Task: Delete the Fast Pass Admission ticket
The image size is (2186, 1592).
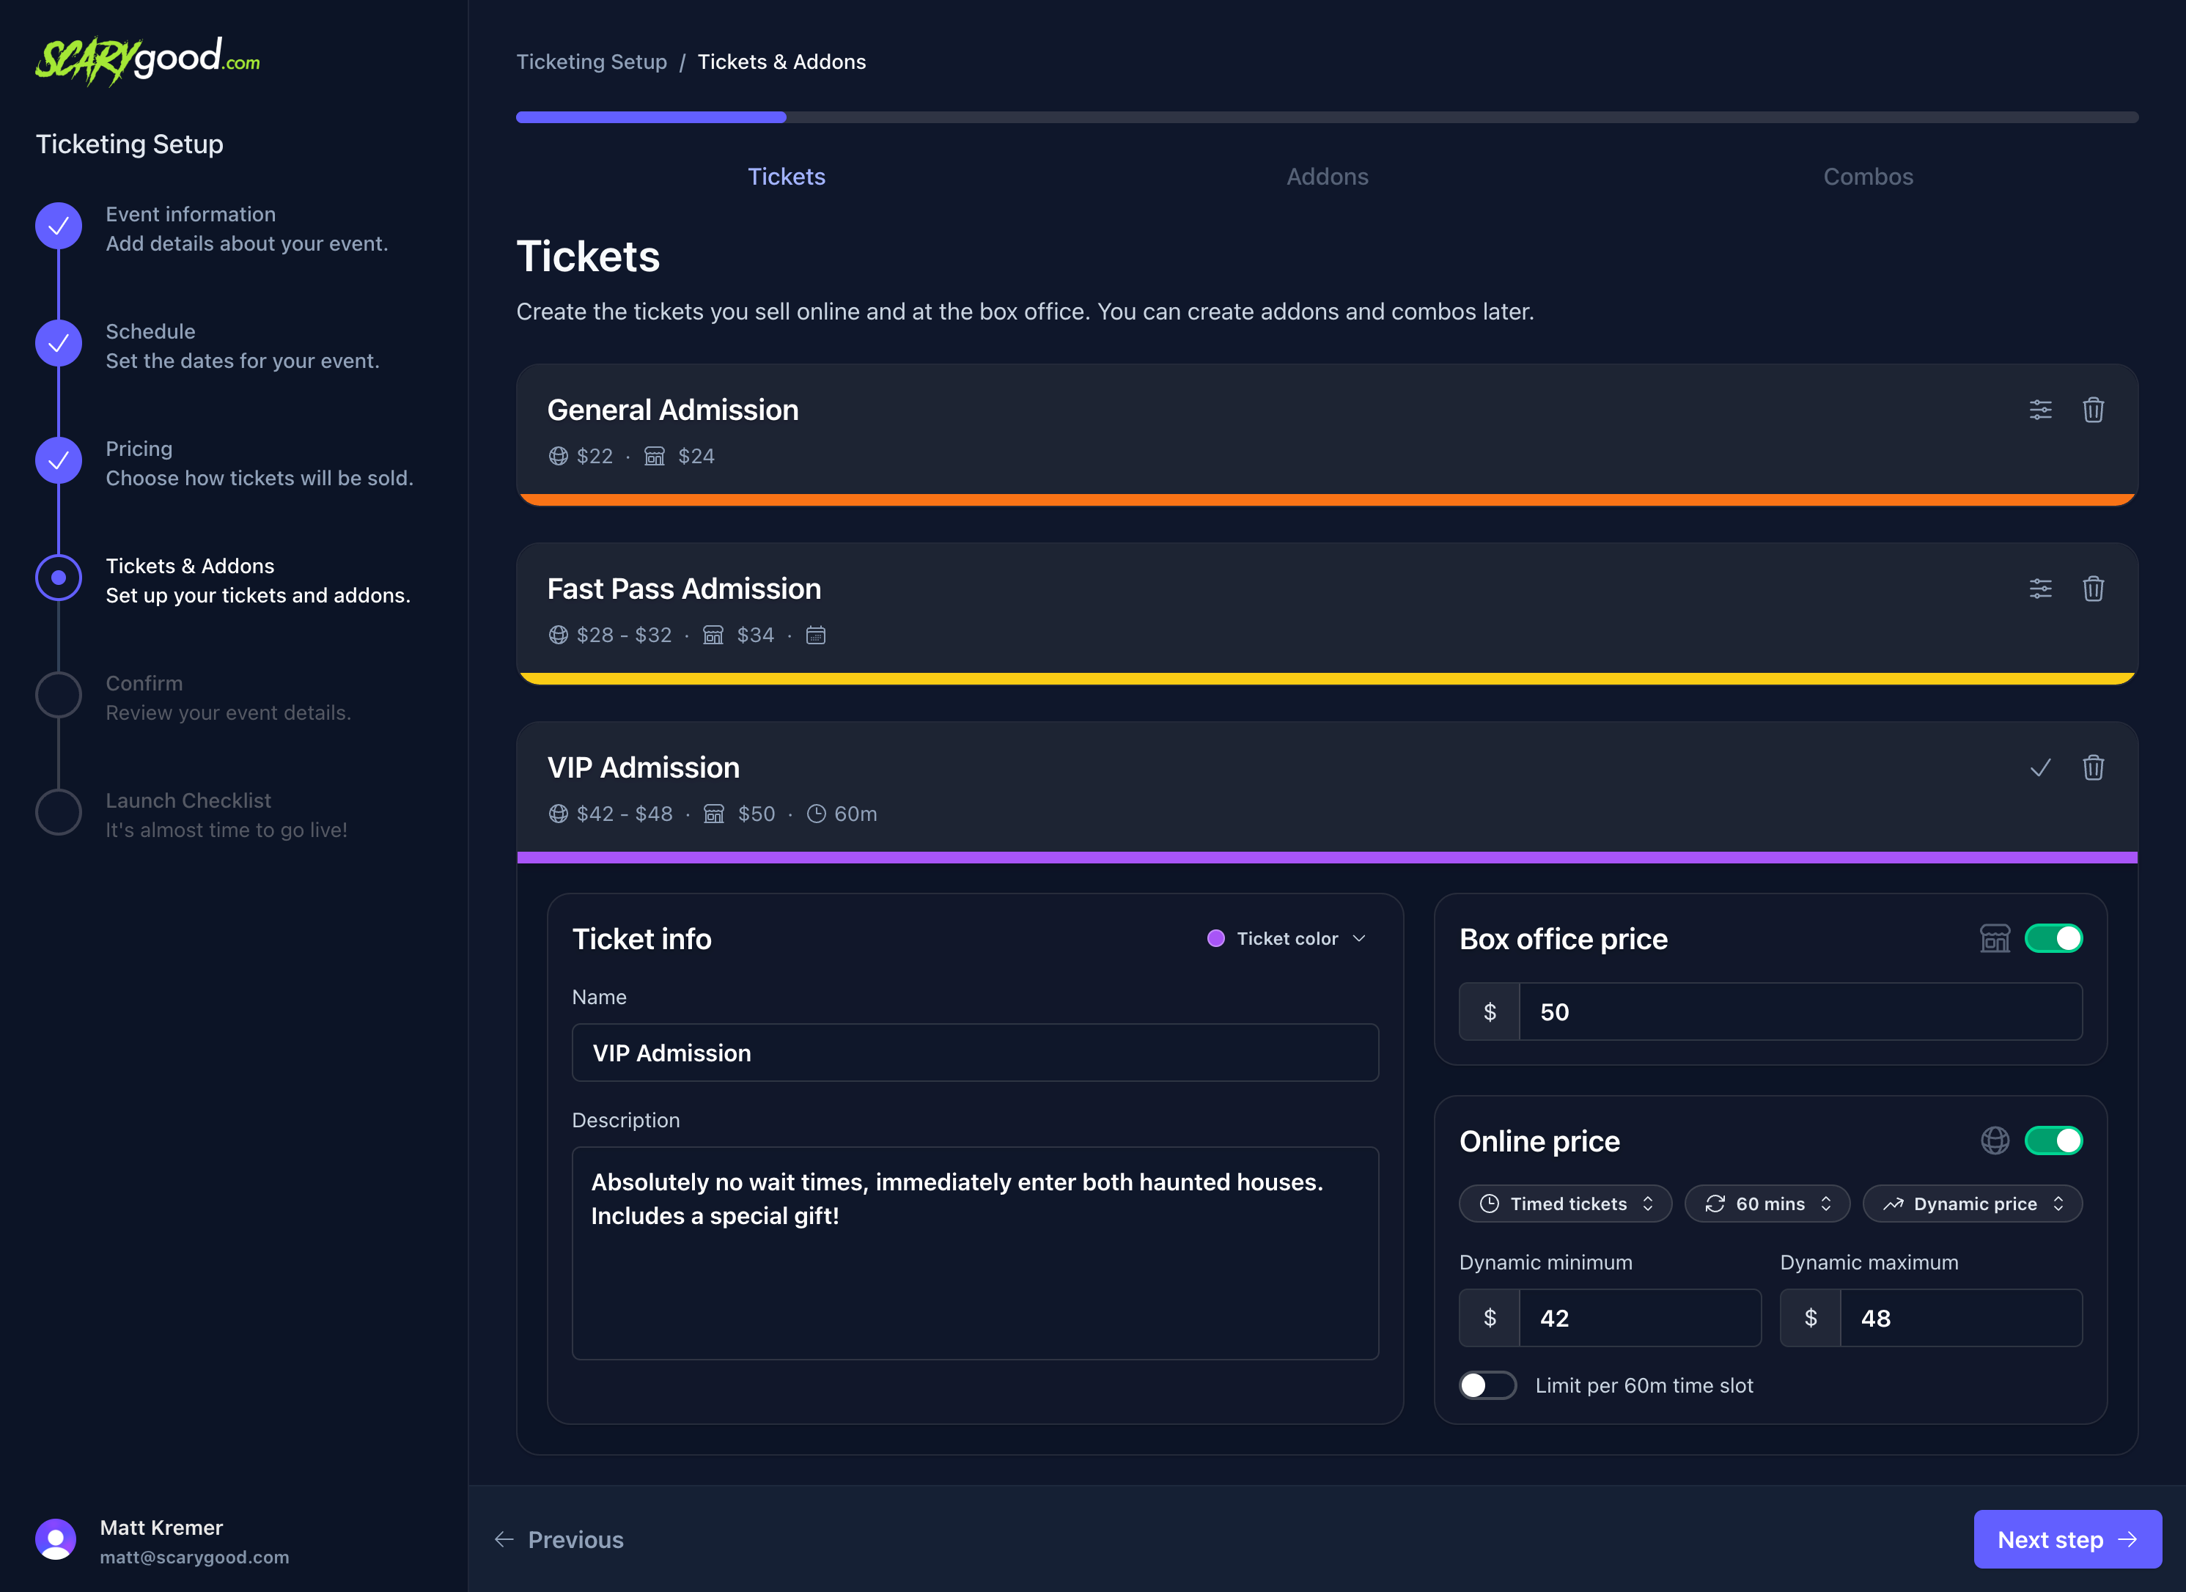Action: click(x=2094, y=588)
